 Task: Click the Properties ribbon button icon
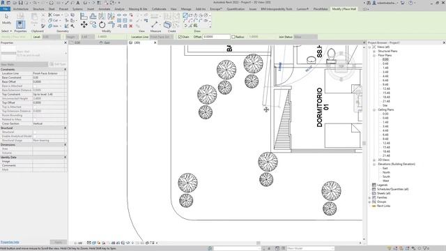tap(20, 25)
